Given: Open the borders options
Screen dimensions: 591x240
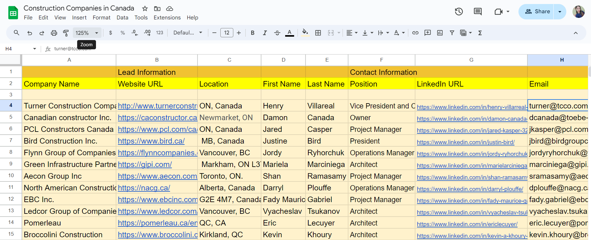Looking at the screenshot, I should pyautogui.click(x=318, y=33).
